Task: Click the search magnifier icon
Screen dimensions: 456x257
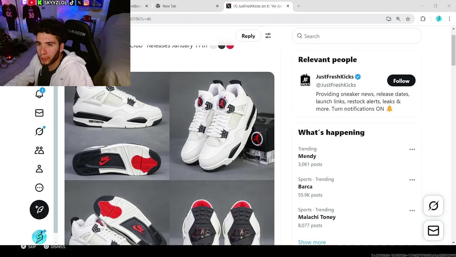Action: (300, 36)
